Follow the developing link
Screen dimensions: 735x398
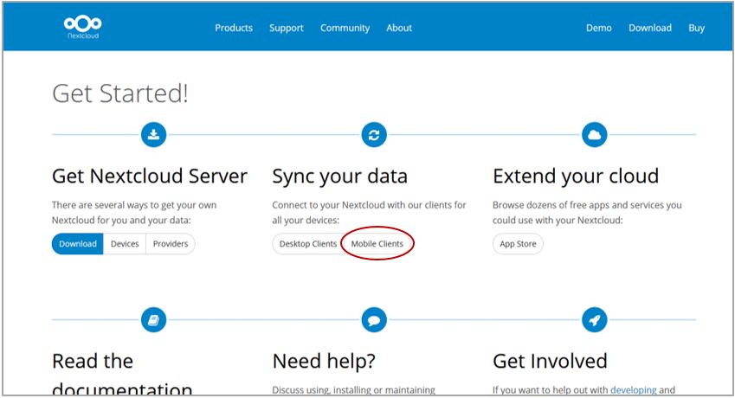pyautogui.click(x=634, y=389)
